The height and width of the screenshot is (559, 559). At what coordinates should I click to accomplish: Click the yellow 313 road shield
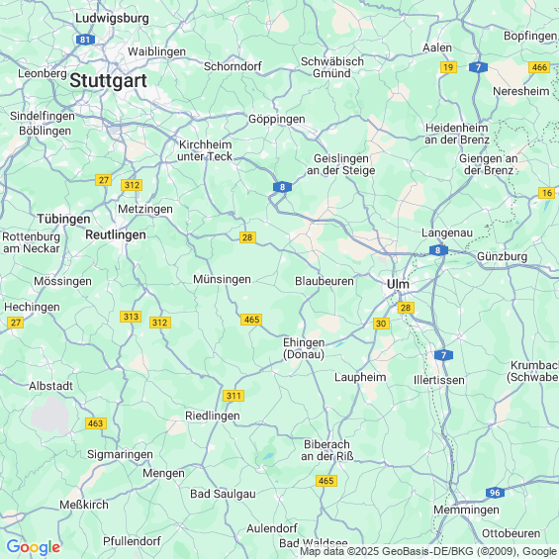coord(131,317)
